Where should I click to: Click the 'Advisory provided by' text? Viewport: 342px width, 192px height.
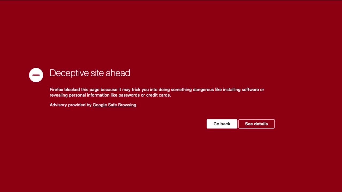point(71,105)
